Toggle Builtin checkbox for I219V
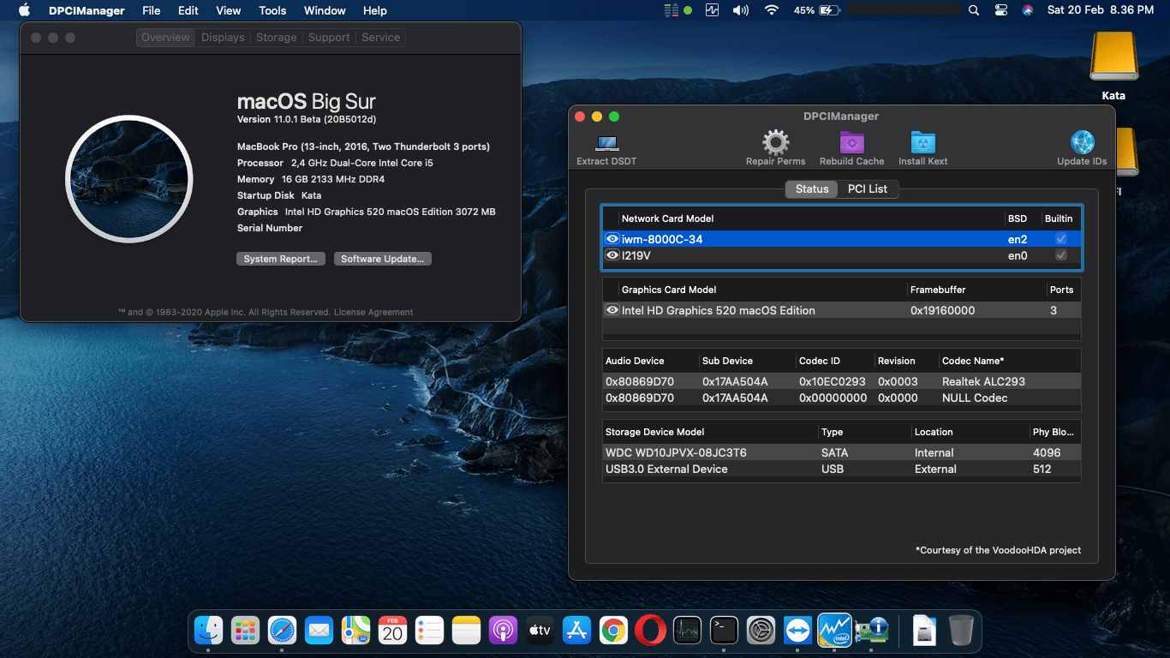The height and width of the screenshot is (658, 1170). [1061, 255]
